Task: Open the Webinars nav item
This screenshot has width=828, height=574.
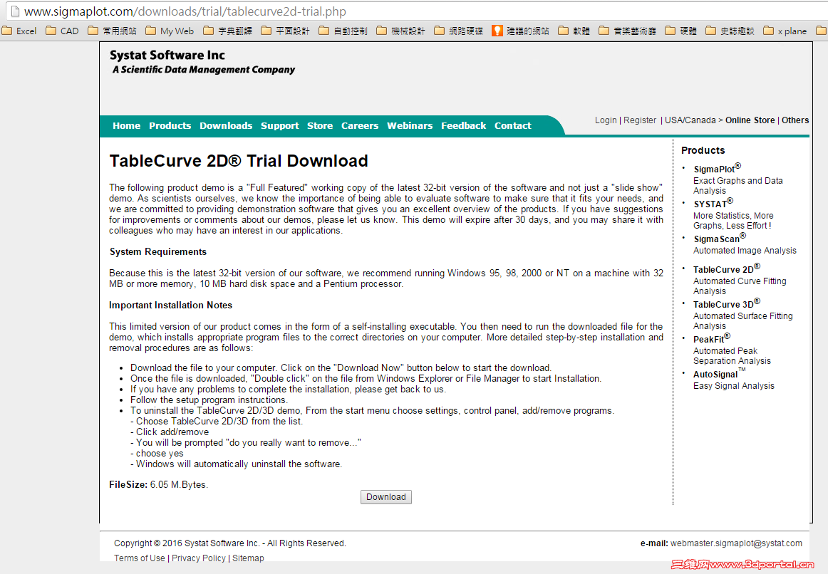Action: [410, 125]
